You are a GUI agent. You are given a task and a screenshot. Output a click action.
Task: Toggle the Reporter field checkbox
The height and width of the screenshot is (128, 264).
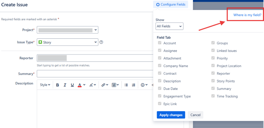coord(213,73)
